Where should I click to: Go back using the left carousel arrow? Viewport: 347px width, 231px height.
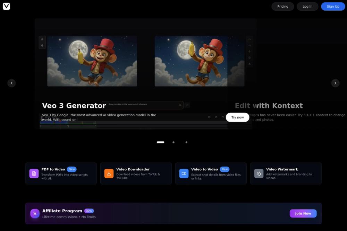[11, 83]
